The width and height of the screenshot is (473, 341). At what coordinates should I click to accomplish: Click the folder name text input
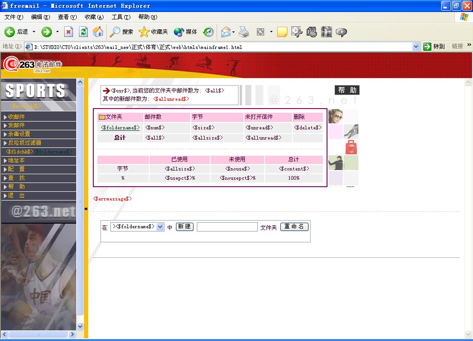[227, 227]
